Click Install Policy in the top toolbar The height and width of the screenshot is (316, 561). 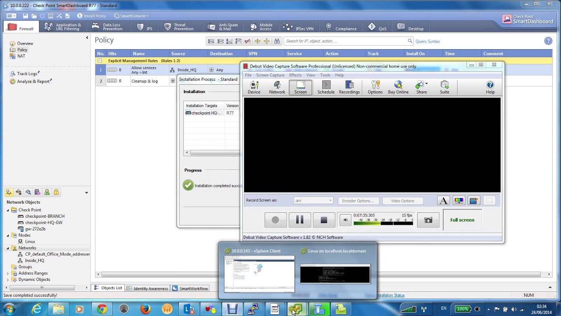coord(92,16)
